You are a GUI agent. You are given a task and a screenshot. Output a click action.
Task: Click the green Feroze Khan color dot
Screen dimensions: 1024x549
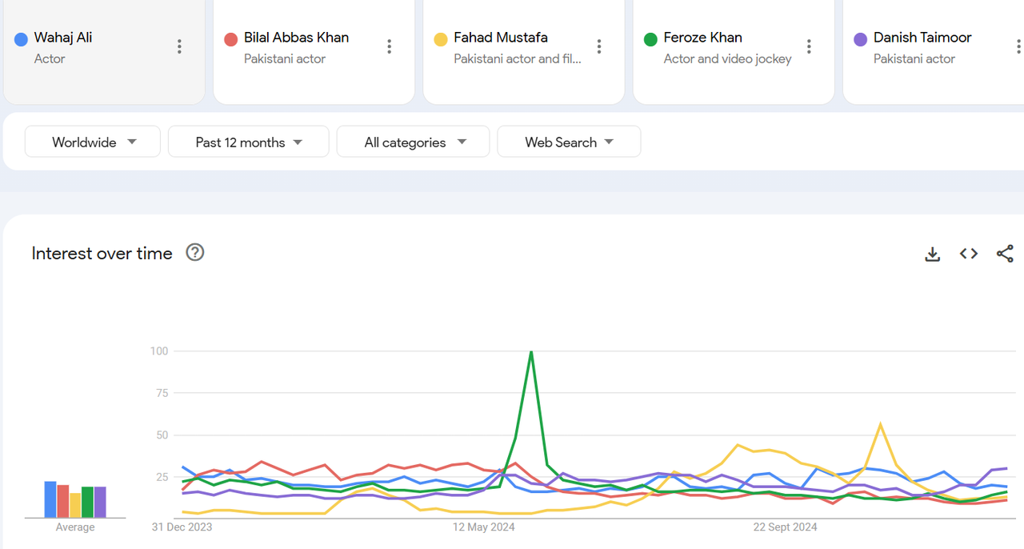650,39
